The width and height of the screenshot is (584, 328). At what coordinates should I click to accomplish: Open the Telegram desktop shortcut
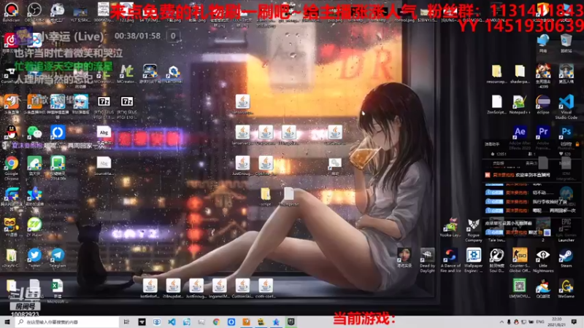point(58,258)
